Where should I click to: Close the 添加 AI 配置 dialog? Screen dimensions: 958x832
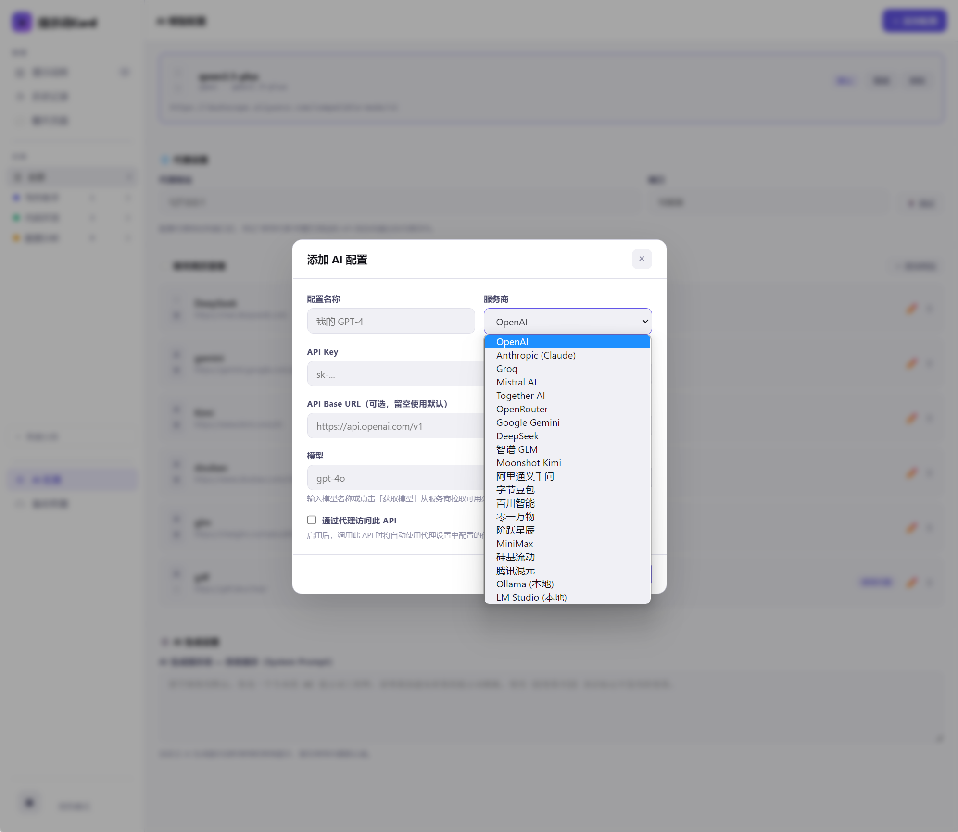[x=642, y=259]
